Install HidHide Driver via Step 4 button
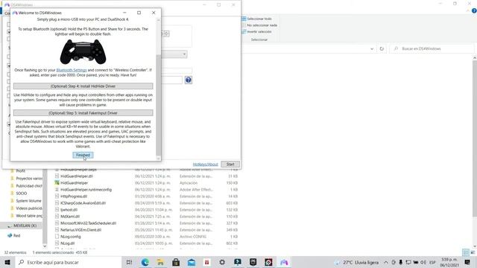The width and height of the screenshot is (477, 268). tap(83, 86)
